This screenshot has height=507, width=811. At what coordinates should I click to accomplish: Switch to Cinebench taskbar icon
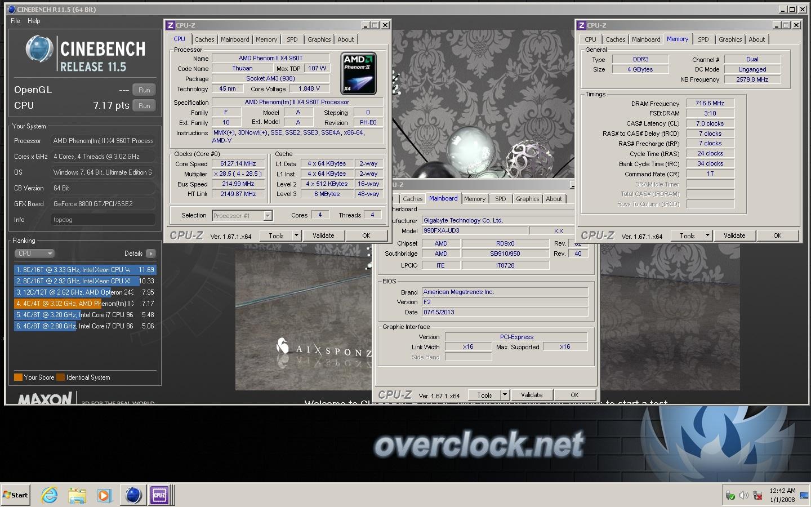tap(133, 495)
